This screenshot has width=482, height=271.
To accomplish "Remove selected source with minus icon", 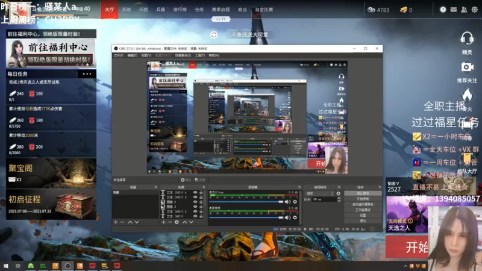I will pyautogui.click(x=170, y=222).
